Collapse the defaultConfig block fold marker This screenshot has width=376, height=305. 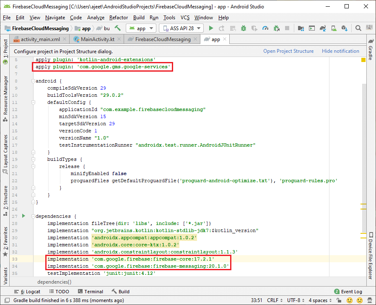34,103
